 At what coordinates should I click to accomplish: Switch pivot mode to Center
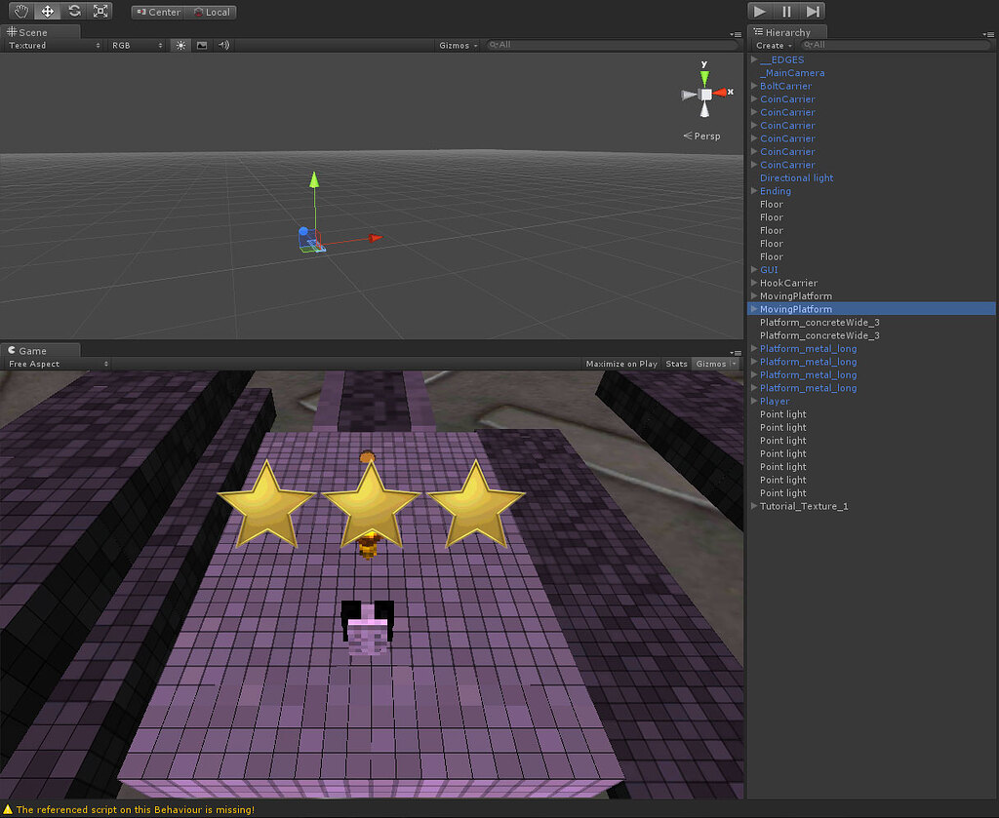pos(157,12)
